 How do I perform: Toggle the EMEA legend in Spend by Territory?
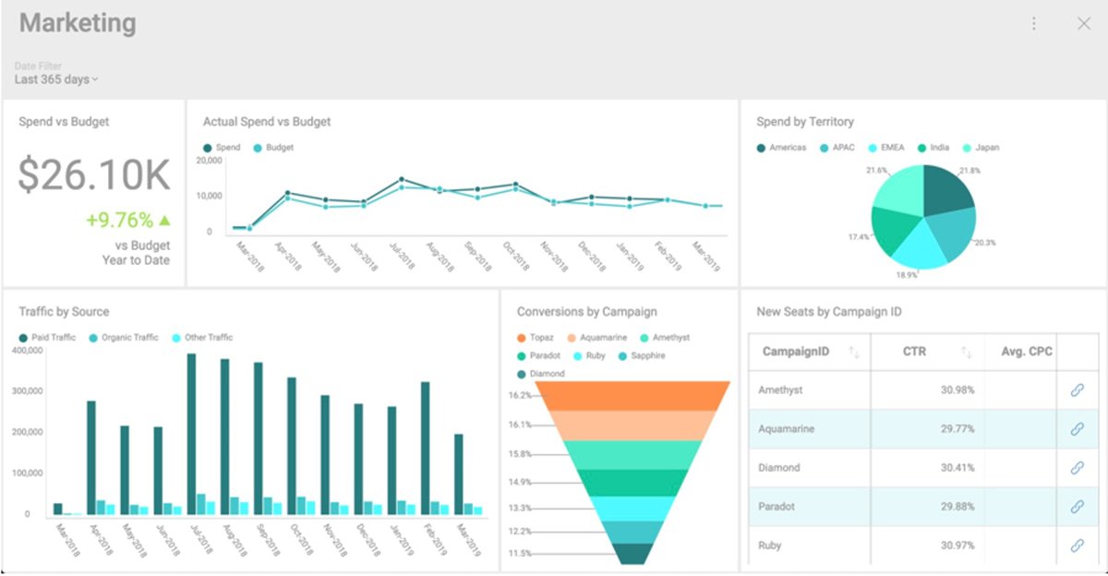(883, 147)
